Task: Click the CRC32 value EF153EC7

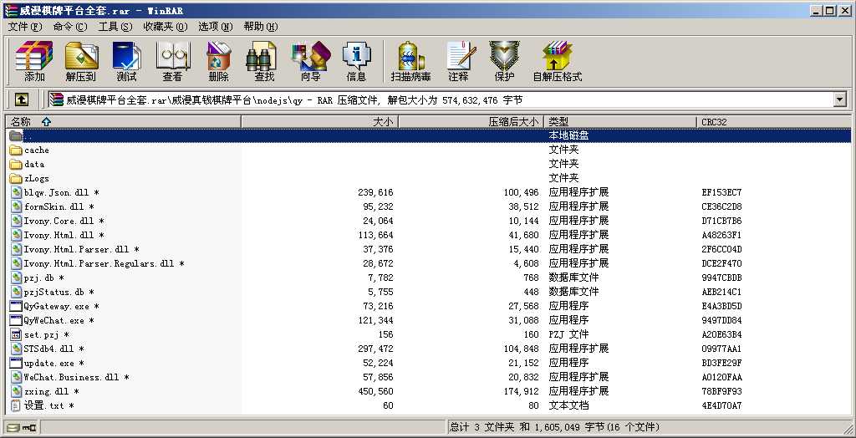Action: tap(721, 192)
